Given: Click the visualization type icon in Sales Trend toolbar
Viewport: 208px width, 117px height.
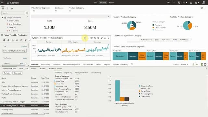Looking at the screenshot, I should pyautogui.click(x=91, y=38).
